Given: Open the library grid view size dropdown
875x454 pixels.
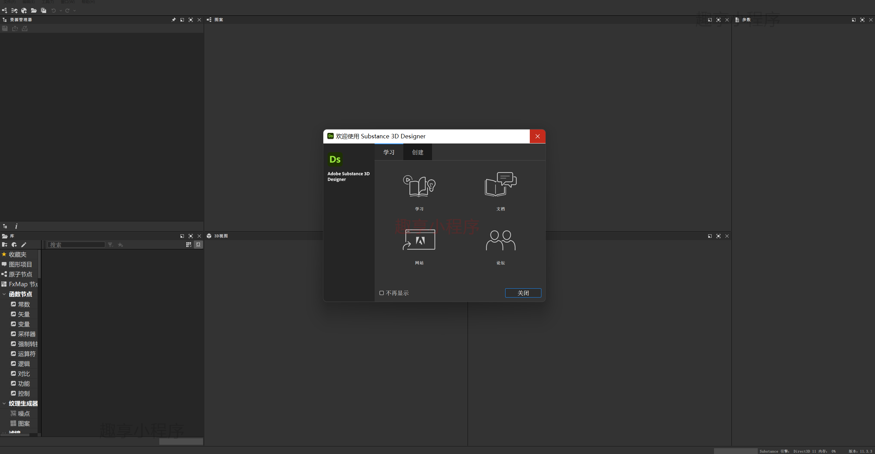Looking at the screenshot, I should point(189,245).
